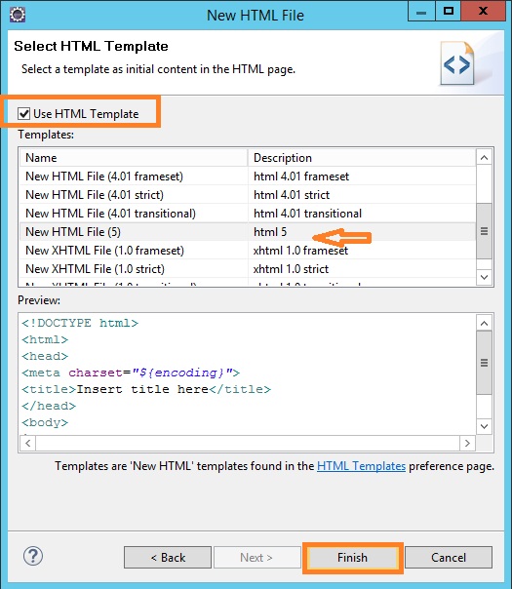Click preview pane scroll up arrow

point(484,323)
